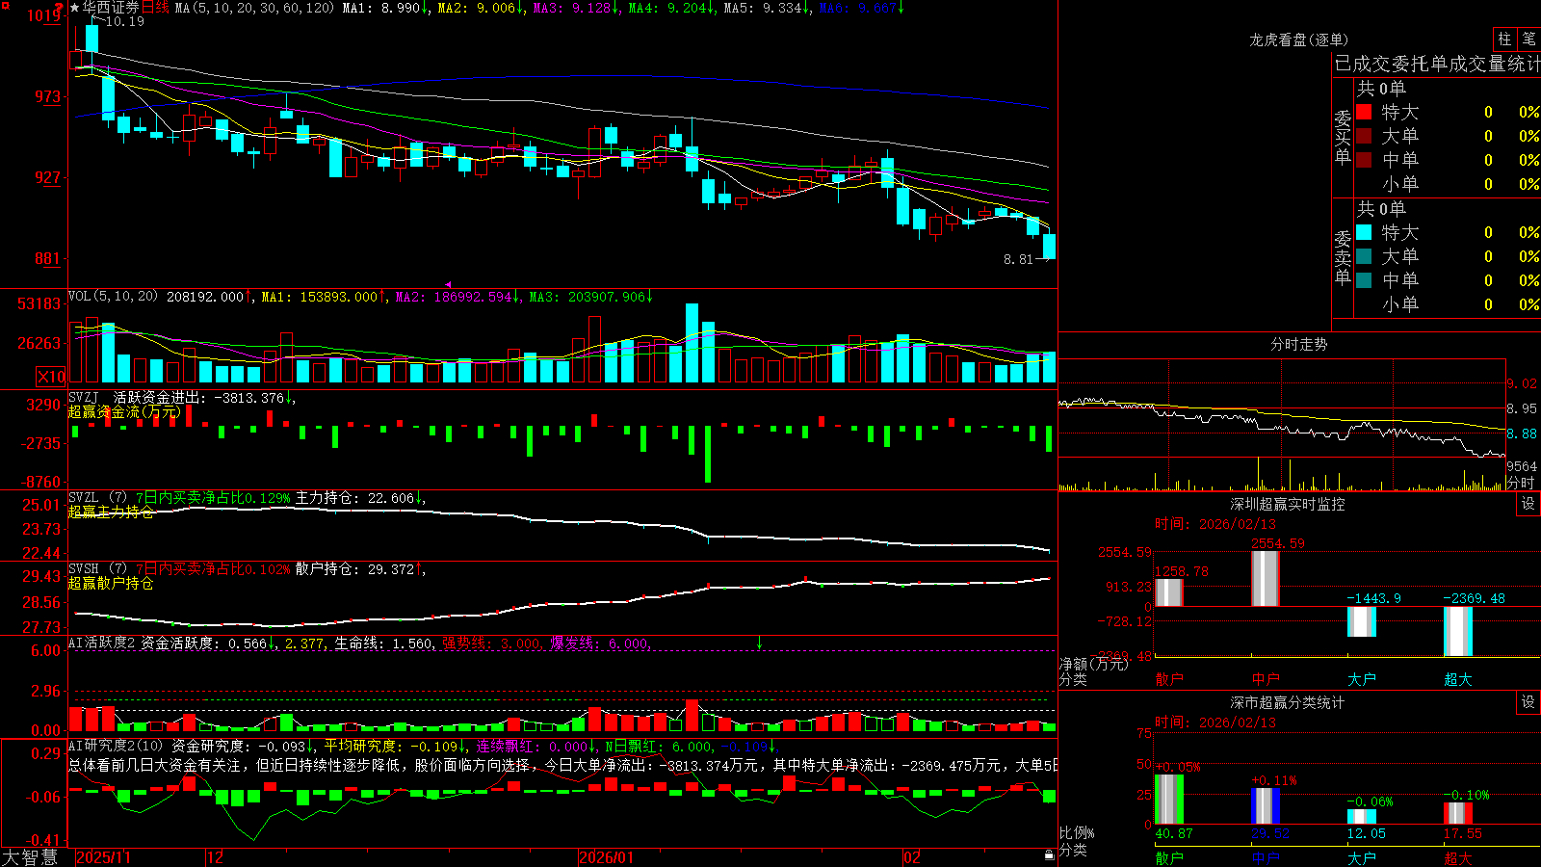
Task: Click 散户持仓: 29.372 value
Action: pyautogui.click(x=354, y=569)
